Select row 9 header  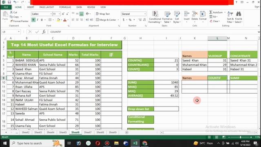[4, 78]
